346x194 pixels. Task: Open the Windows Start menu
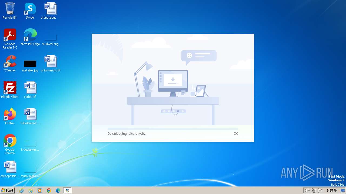(x=7, y=190)
